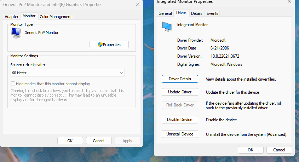Image resolution: width=299 pixels, height=162 pixels.
Task: Click OK in the Integrated Monitor Properties window
Action: [x=251, y=150]
